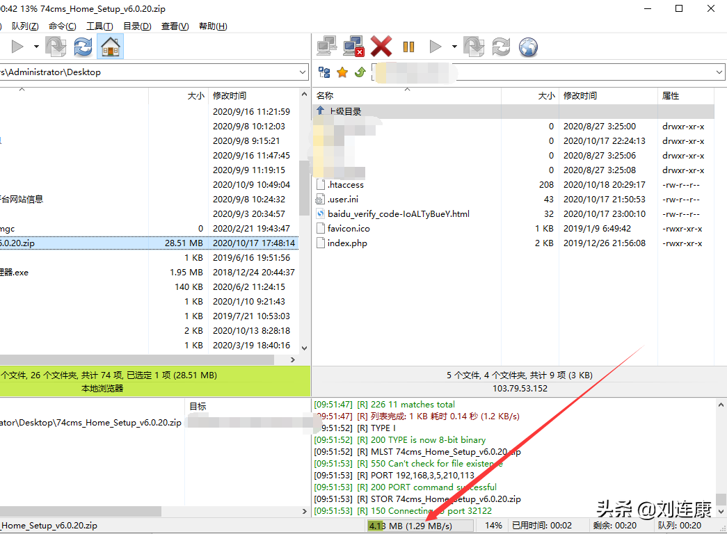This screenshot has width=727, height=534.
Task: Expand the local path dropdown
Action: click(x=303, y=72)
